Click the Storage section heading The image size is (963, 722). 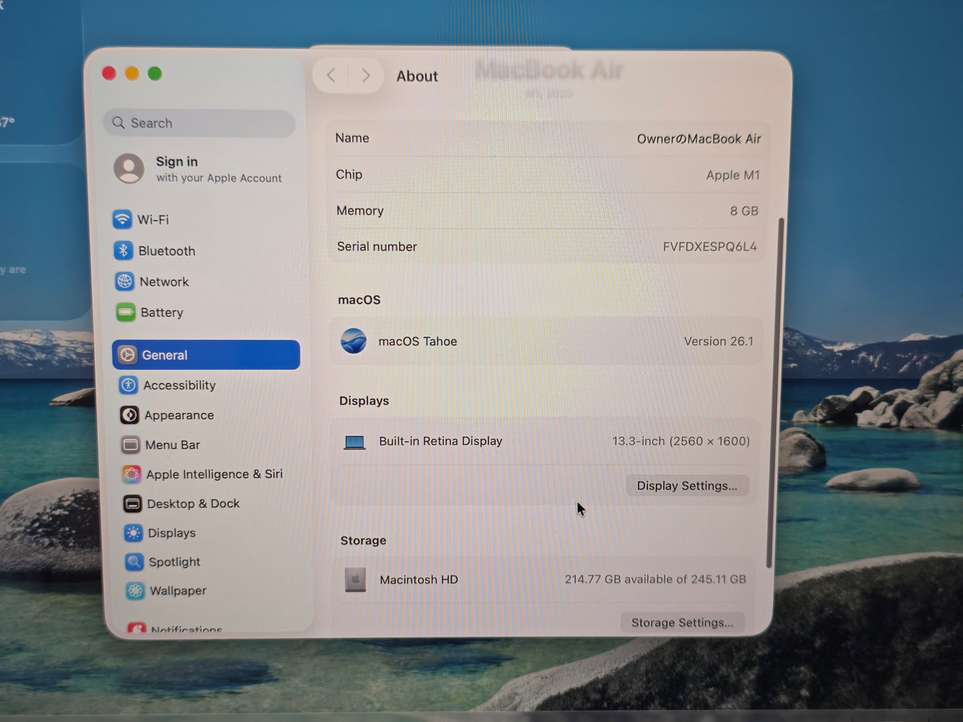coord(363,540)
